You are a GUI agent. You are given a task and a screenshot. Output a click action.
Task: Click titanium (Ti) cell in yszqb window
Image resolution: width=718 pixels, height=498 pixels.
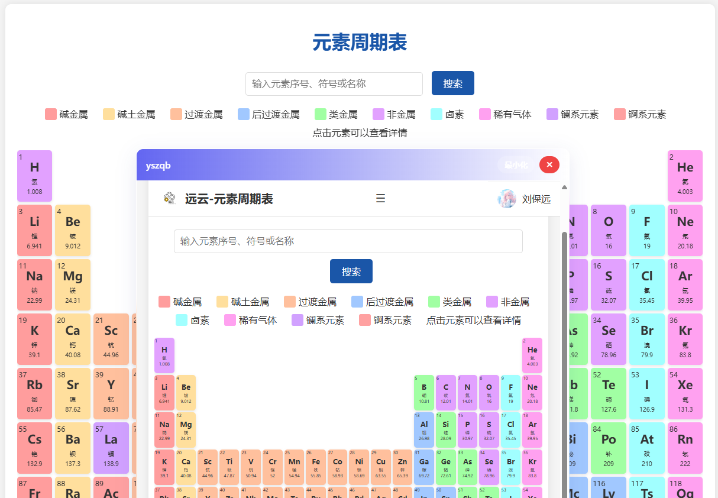click(x=229, y=467)
